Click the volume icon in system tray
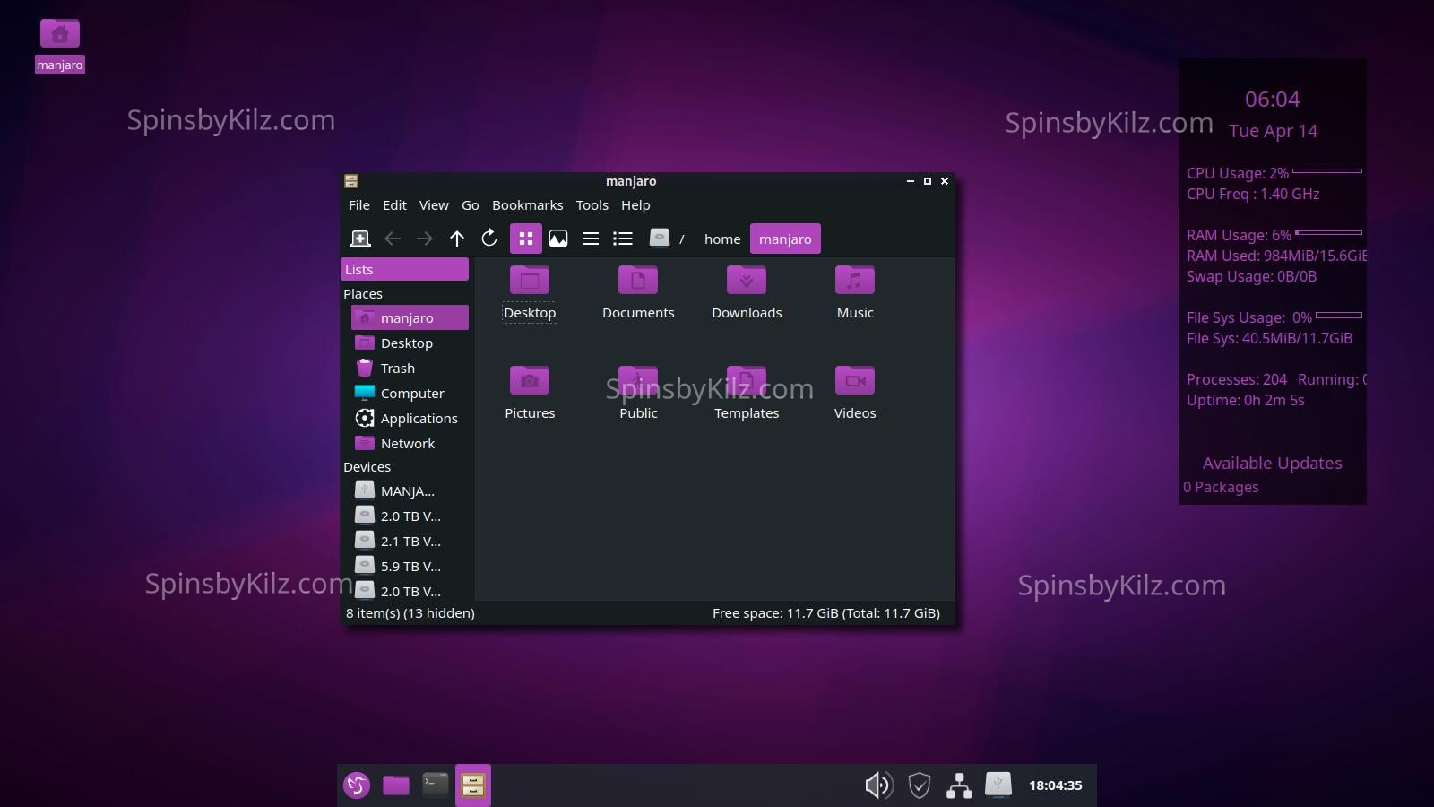This screenshot has height=807, width=1434. coord(878,785)
